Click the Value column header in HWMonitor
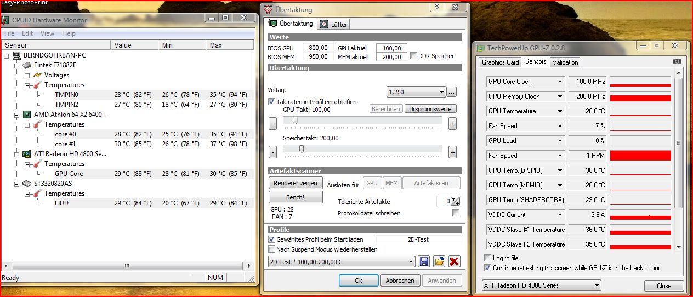Viewport: 693px width, 297px height. [x=134, y=45]
